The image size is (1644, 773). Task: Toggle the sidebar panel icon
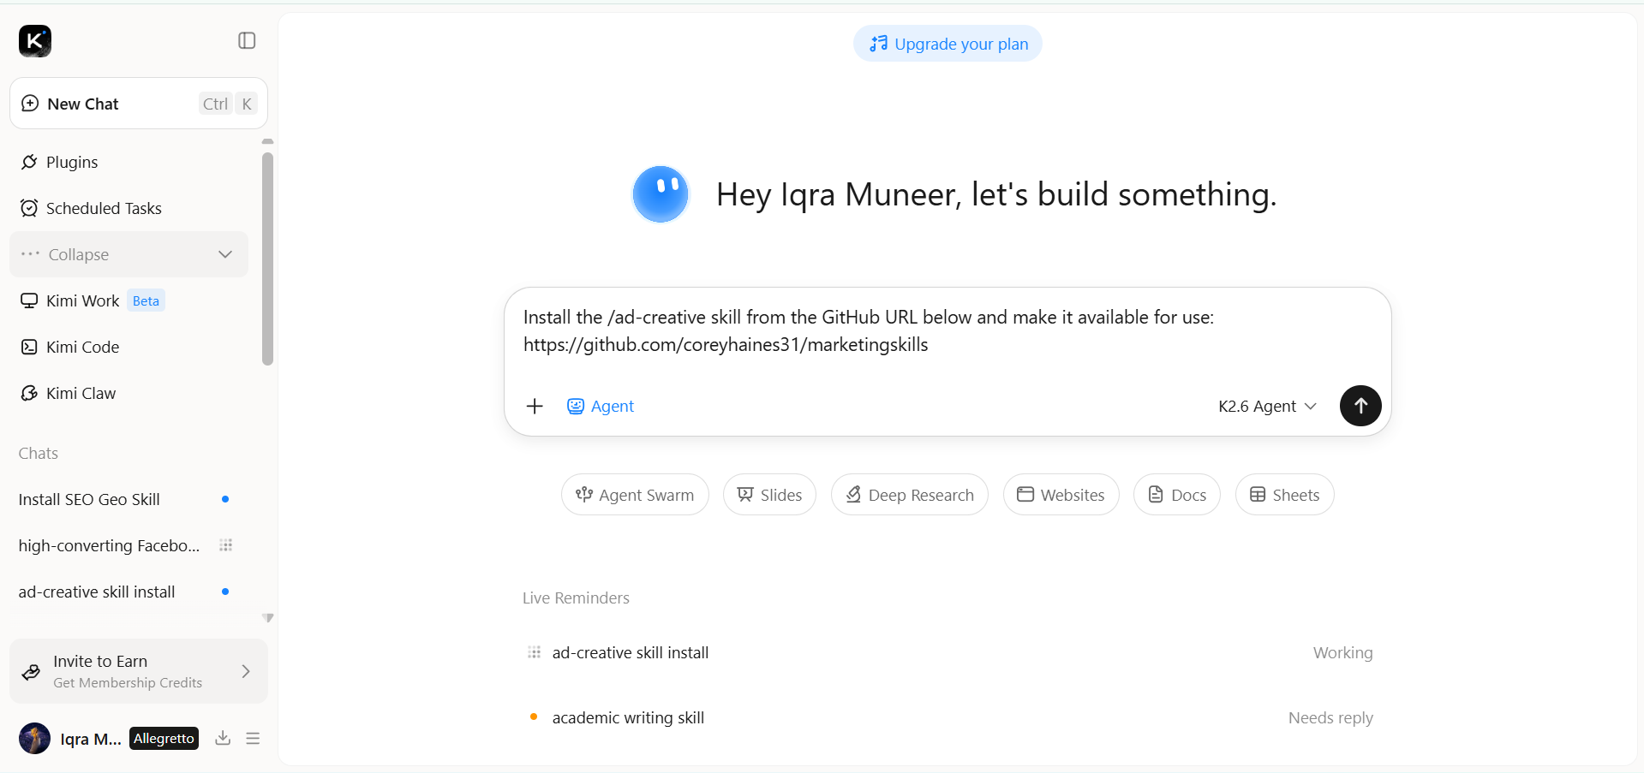click(x=247, y=40)
